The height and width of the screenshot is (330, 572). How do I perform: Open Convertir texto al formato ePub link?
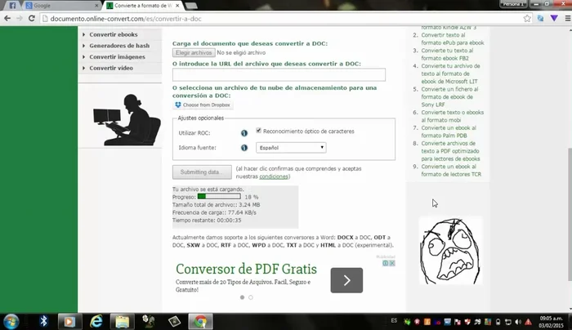pyautogui.click(x=453, y=39)
